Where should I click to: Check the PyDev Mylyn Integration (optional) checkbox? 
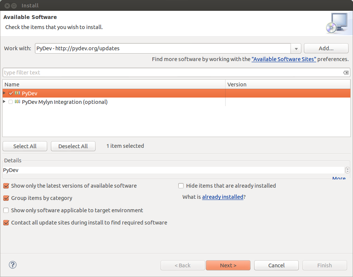tap(10, 102)
